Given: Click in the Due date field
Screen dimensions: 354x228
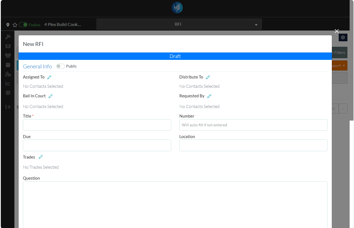Looking at the screenshot, I should click(97, 145).
